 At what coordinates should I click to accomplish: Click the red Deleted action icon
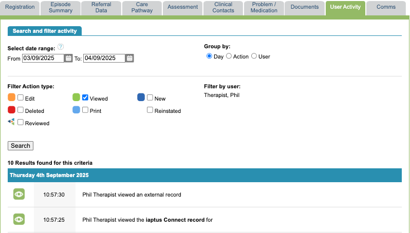(11, 110)
